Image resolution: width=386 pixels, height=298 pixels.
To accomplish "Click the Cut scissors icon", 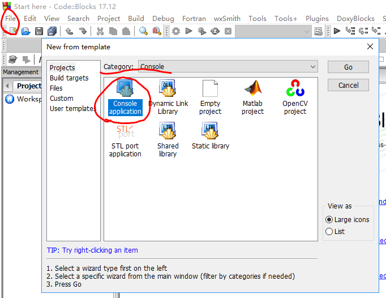I will pyautogui.click(x=100, y=31).
